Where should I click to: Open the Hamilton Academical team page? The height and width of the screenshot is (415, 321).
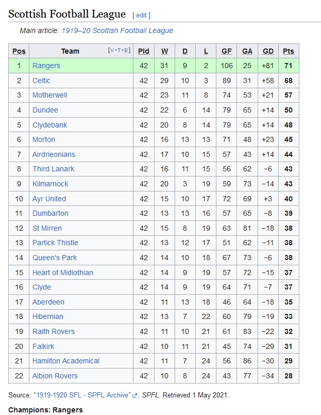(66, 361)
